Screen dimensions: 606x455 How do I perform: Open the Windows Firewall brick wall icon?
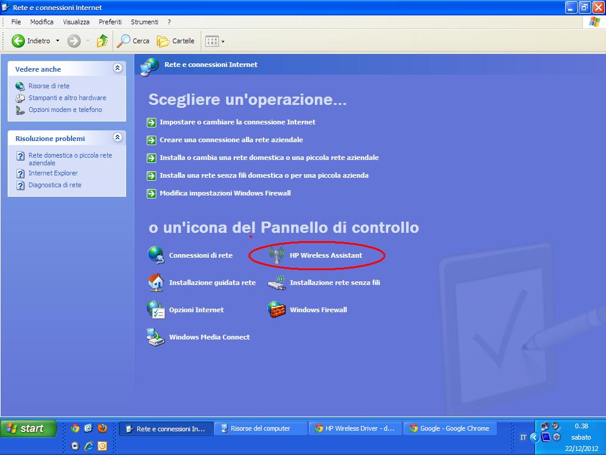(x=276, y=309)
